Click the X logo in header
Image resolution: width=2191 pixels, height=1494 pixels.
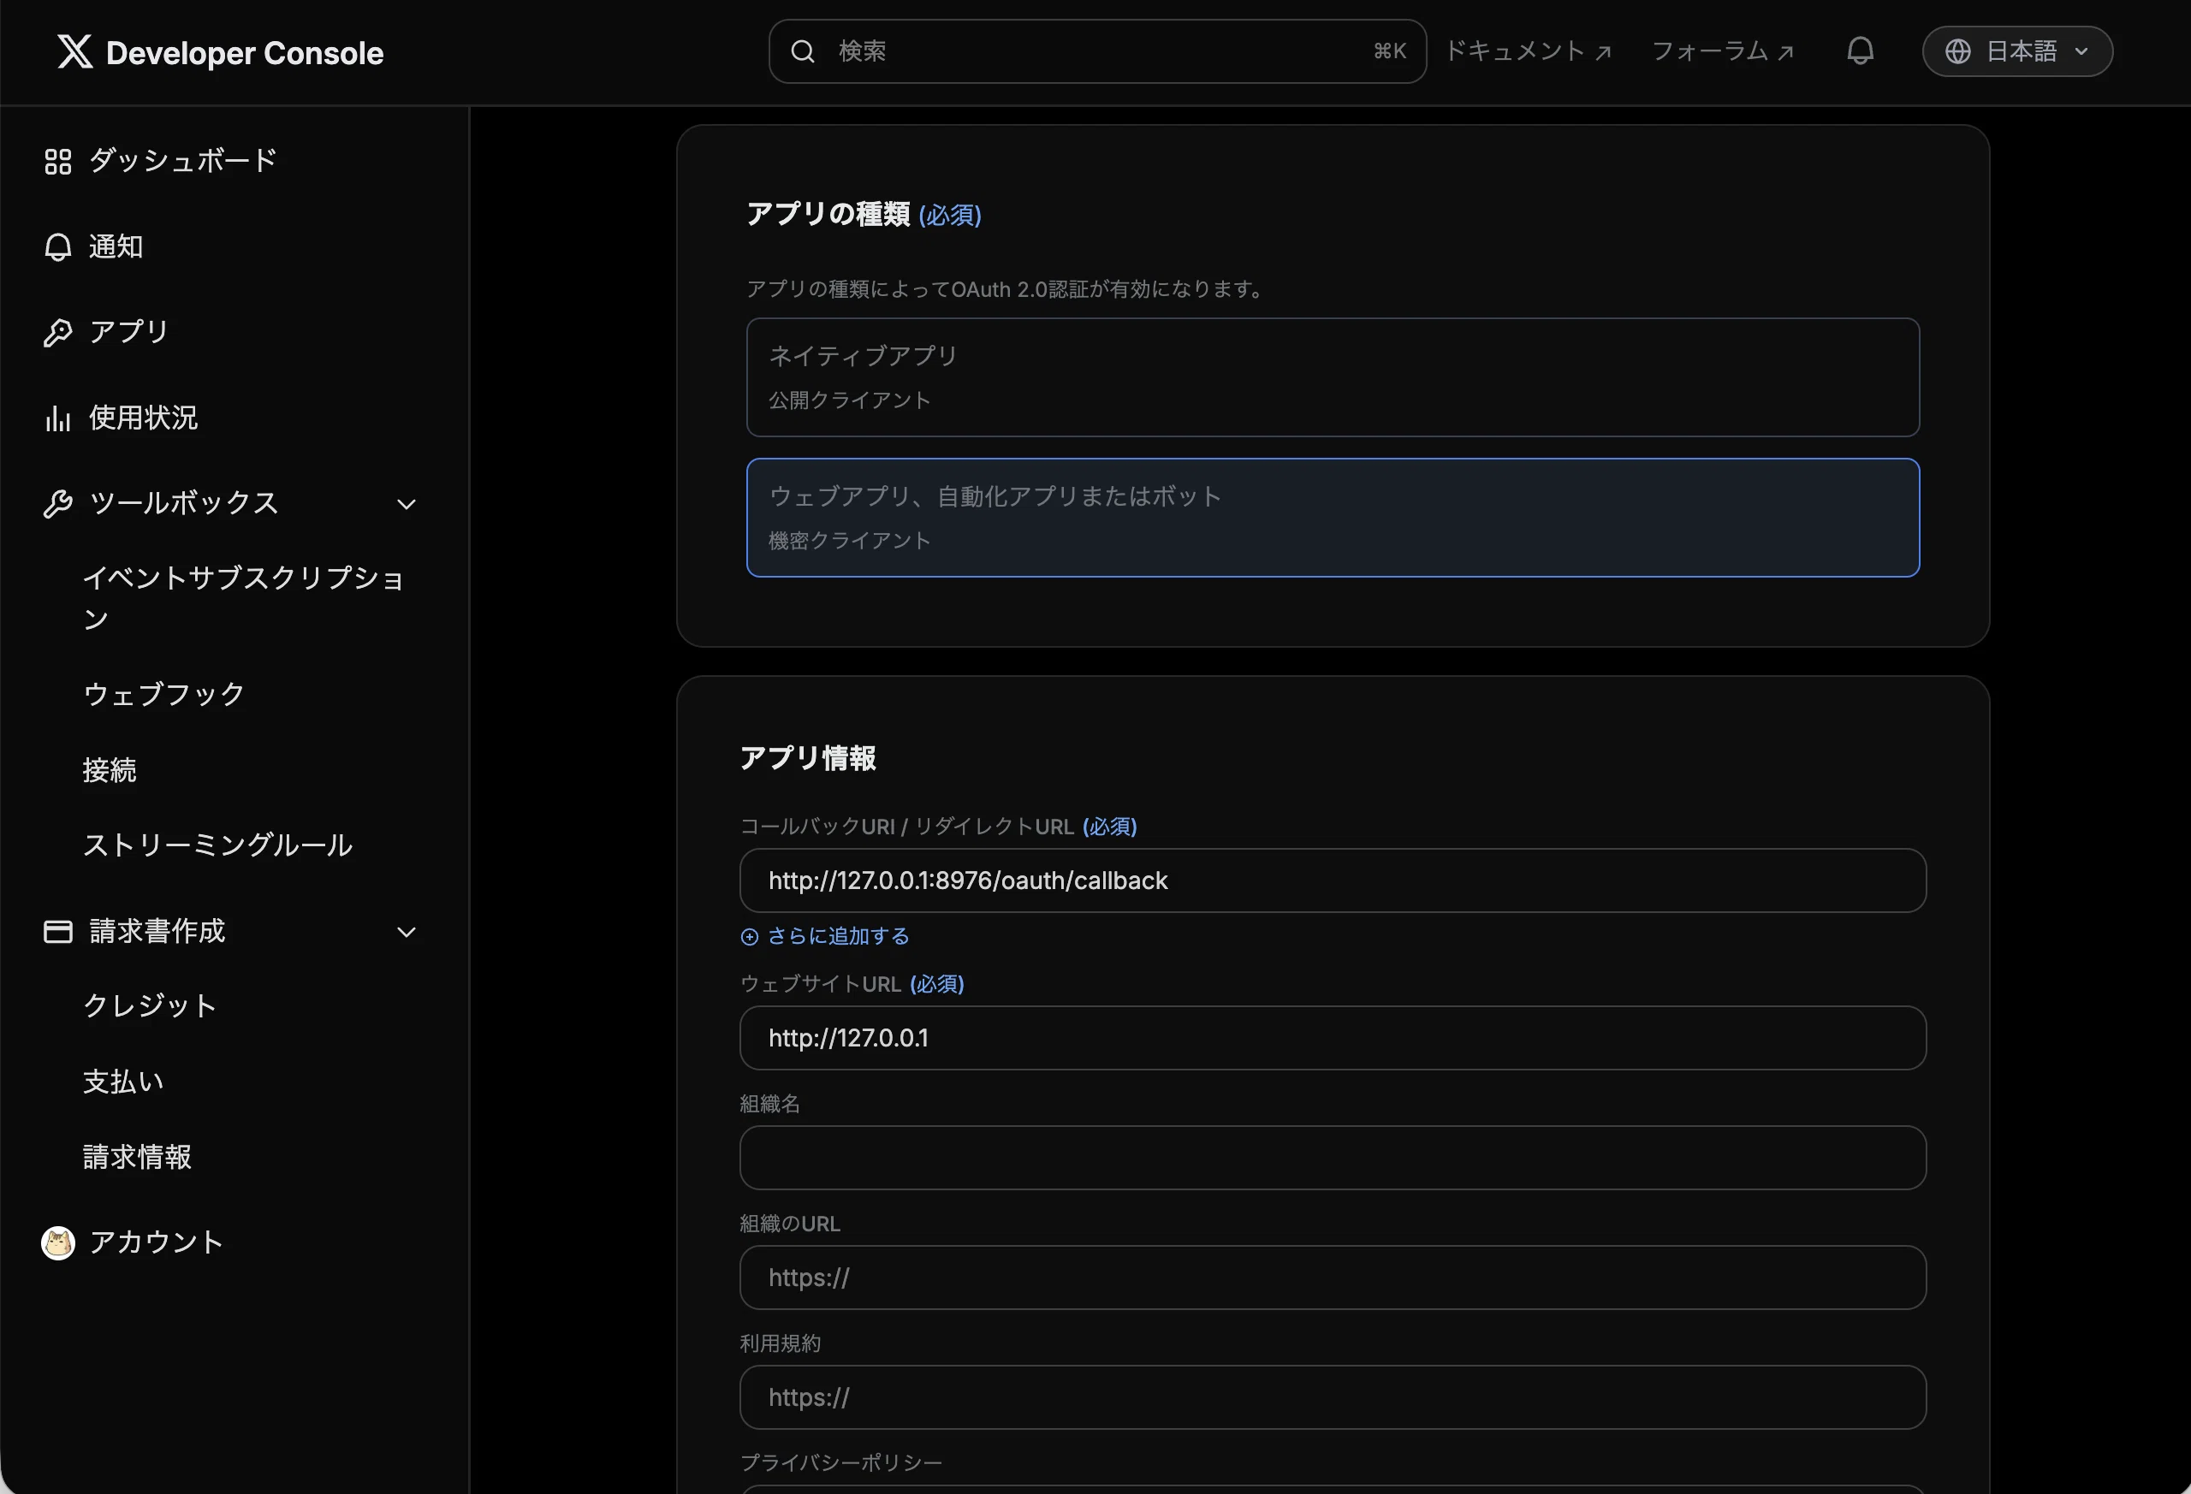pos(74,52)
